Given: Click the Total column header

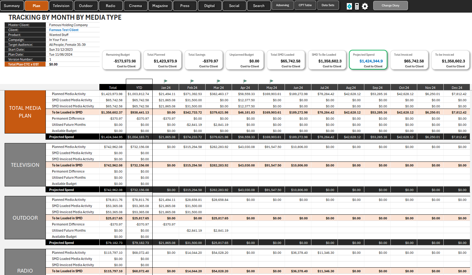Looking at the screenshot, I should [x=113, y=87].
